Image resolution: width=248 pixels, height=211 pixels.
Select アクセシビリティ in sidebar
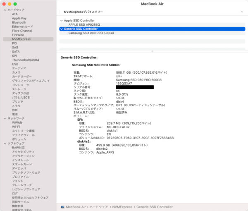[x=23, y=152]
